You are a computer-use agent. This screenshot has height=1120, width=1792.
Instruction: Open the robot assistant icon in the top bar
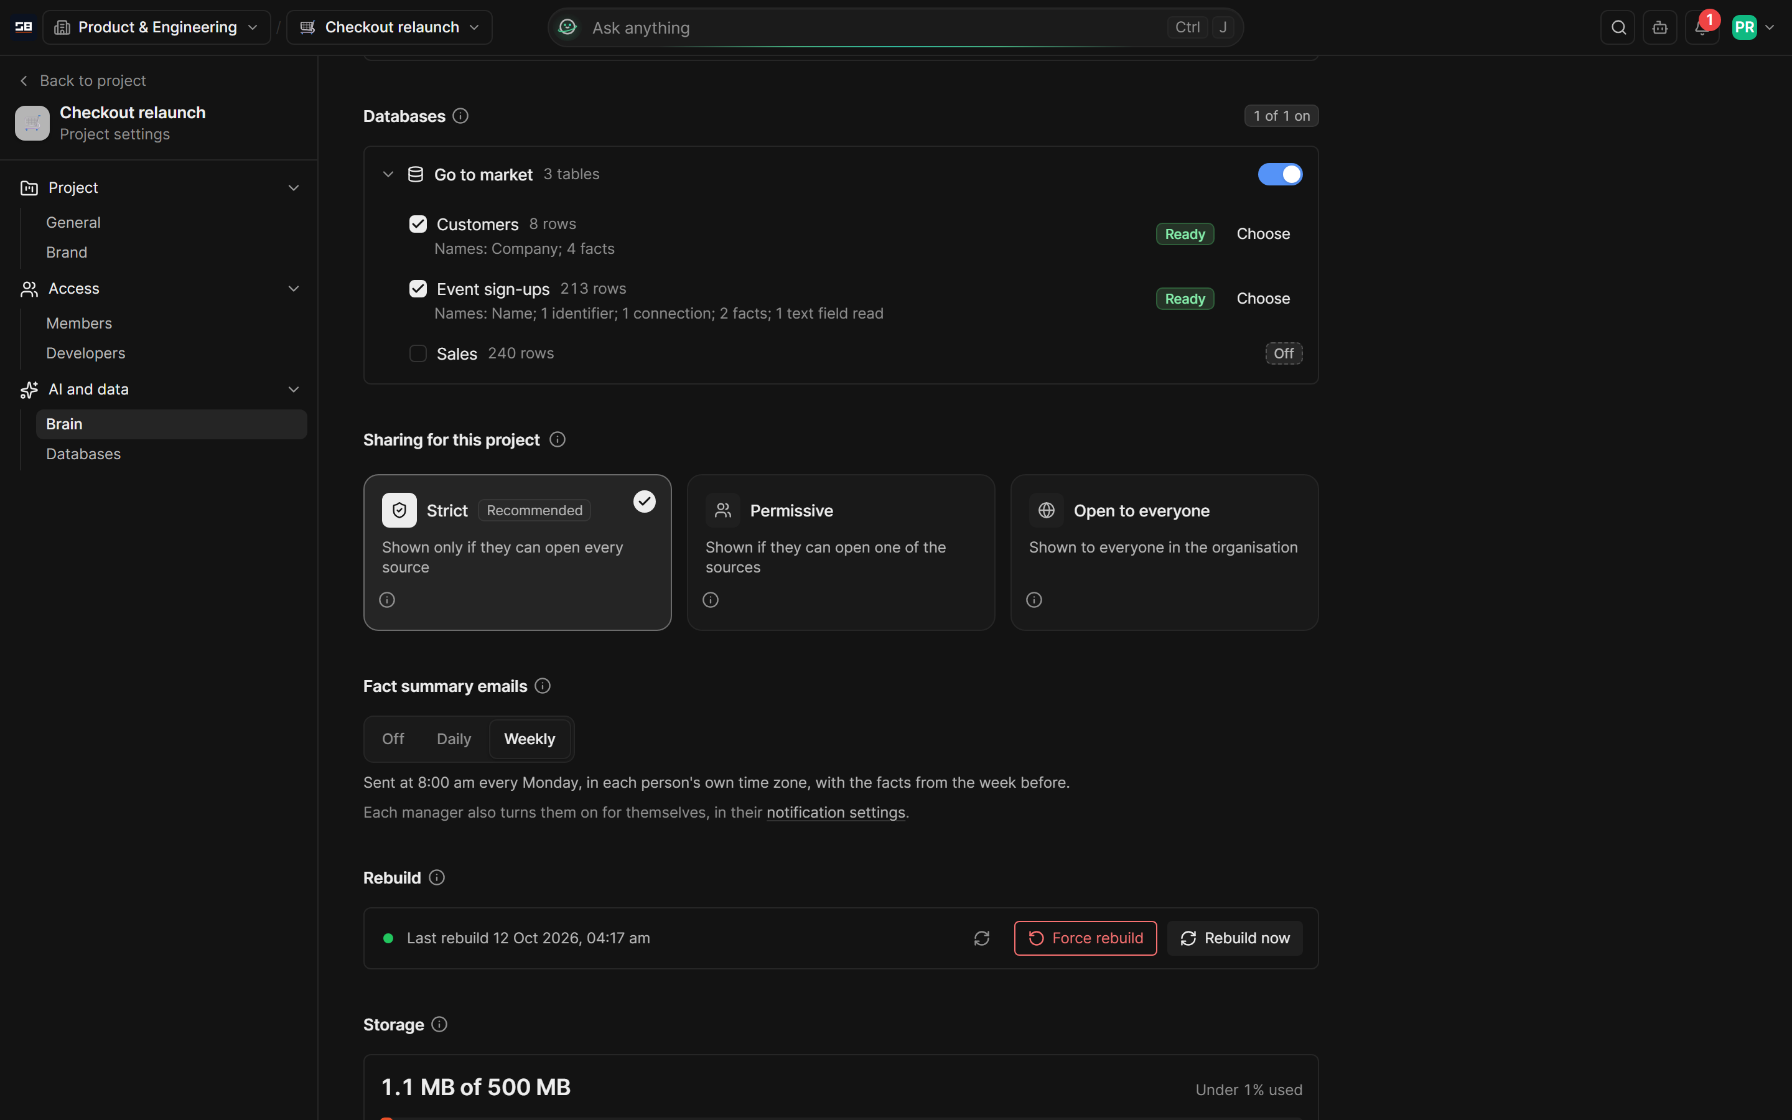pos(1660,27)
